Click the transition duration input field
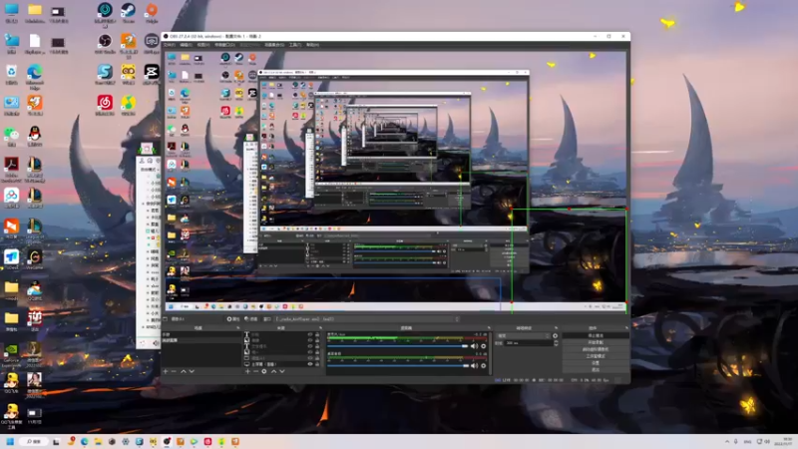Image resolution: width=798 pixels, height=449 pixels. click(x=529, y=343)
